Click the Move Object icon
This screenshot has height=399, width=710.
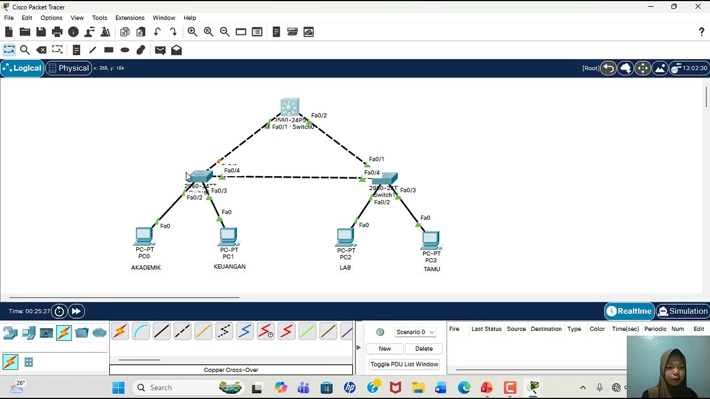[643, 68]
